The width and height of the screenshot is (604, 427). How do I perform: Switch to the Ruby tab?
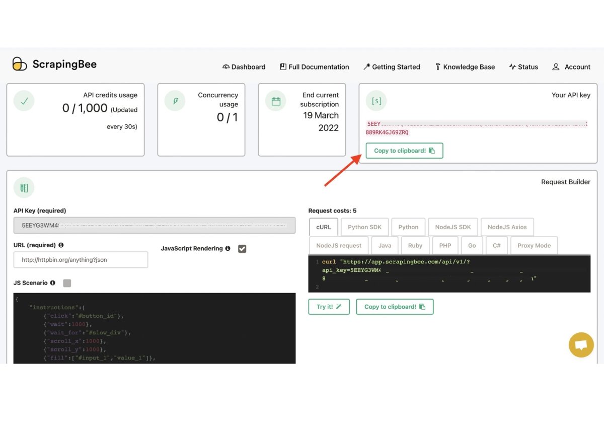(415, 246)
